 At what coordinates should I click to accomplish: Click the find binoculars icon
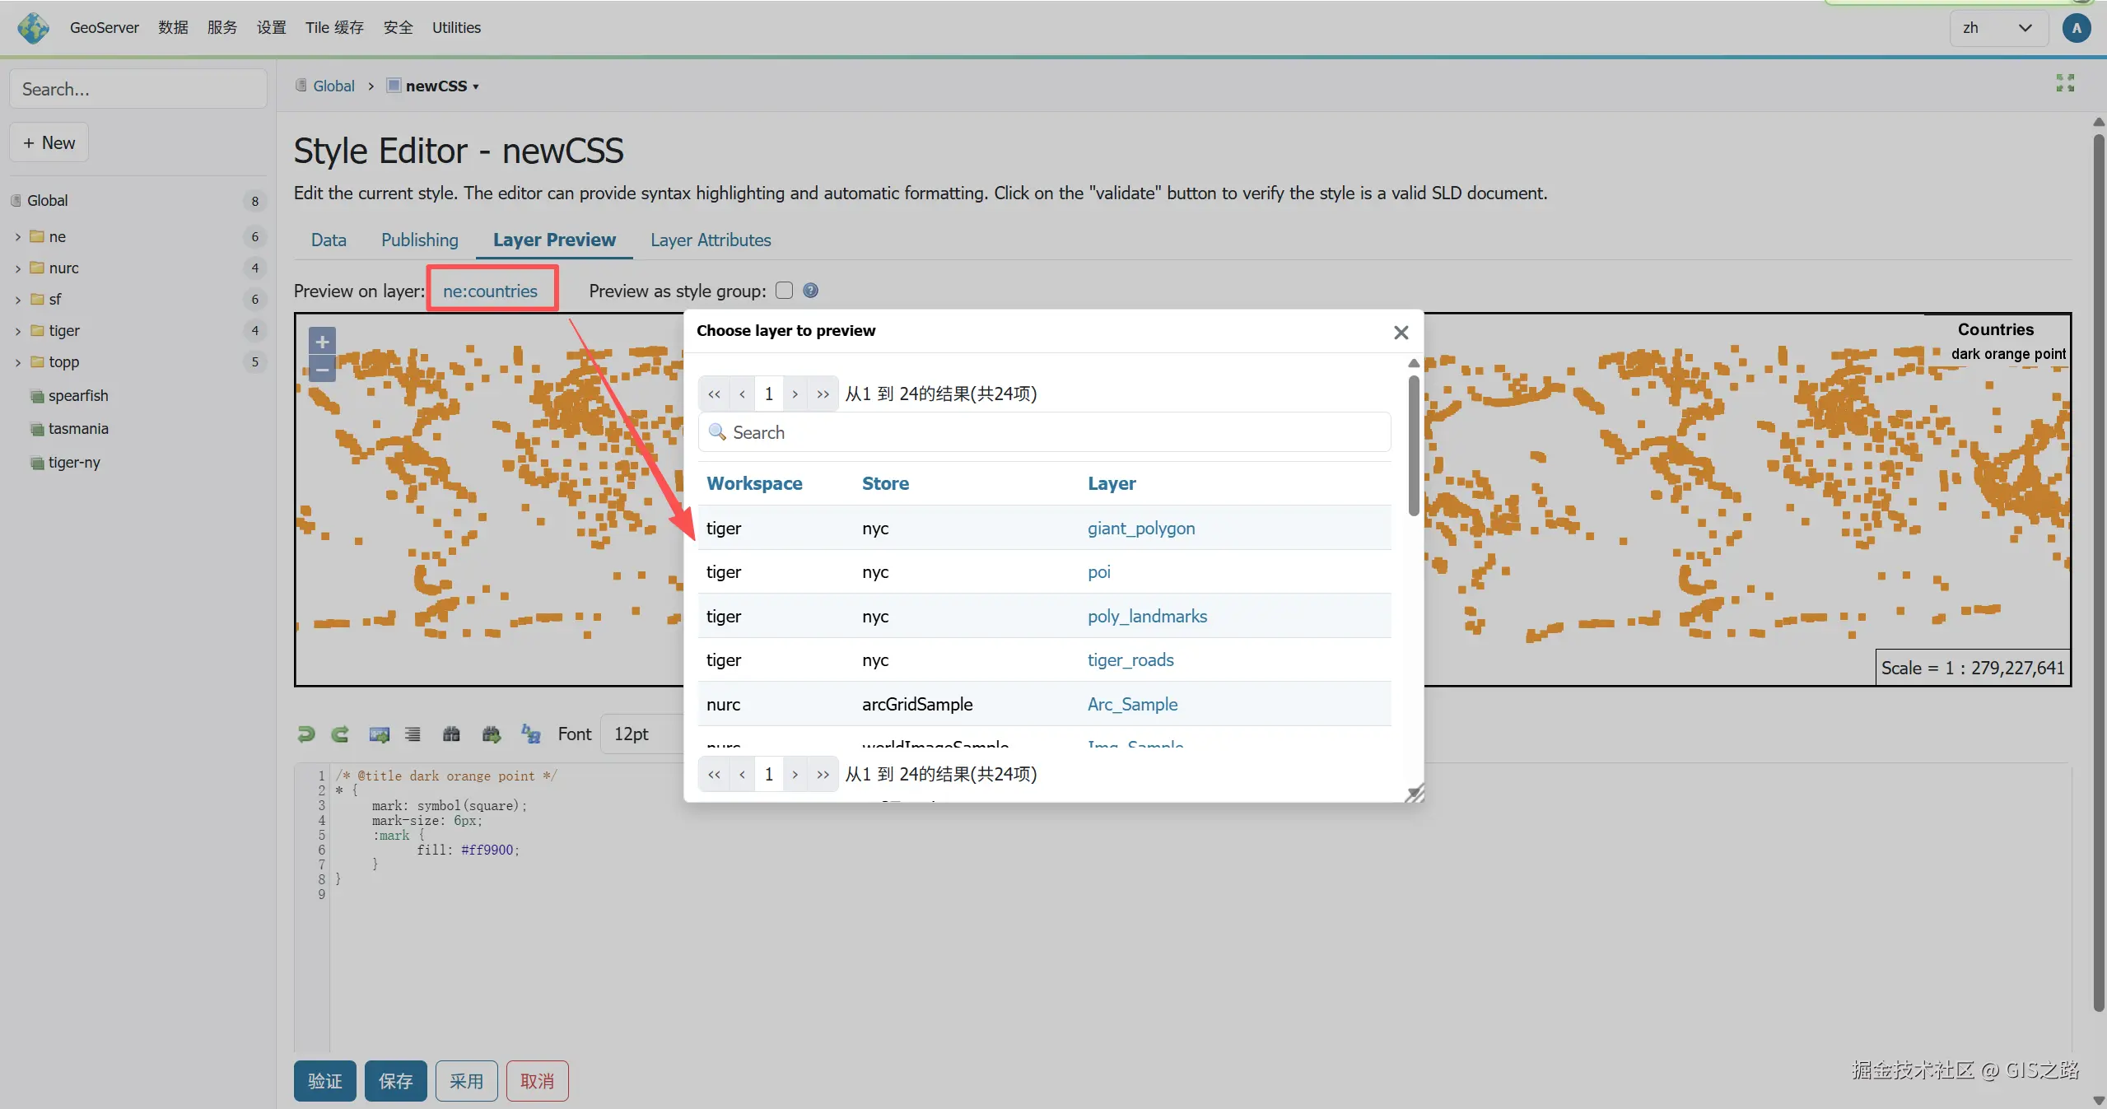(451, 734)
